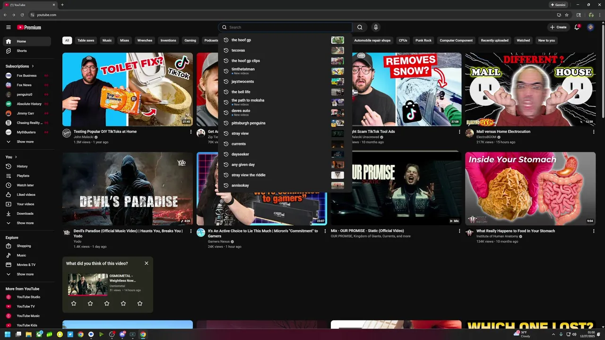
Task: Open YouTube Kids link
Action: pos(26,325)
